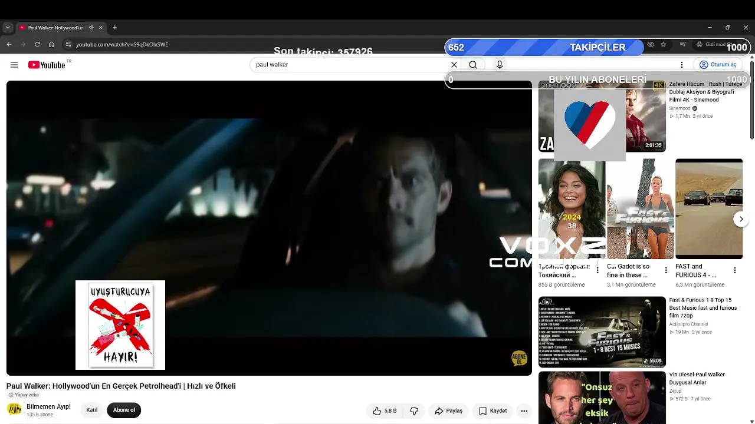Screen dimensions: 755x424
Task: Join the channel with 'Katıl'
Action: [x=92, y=410]
